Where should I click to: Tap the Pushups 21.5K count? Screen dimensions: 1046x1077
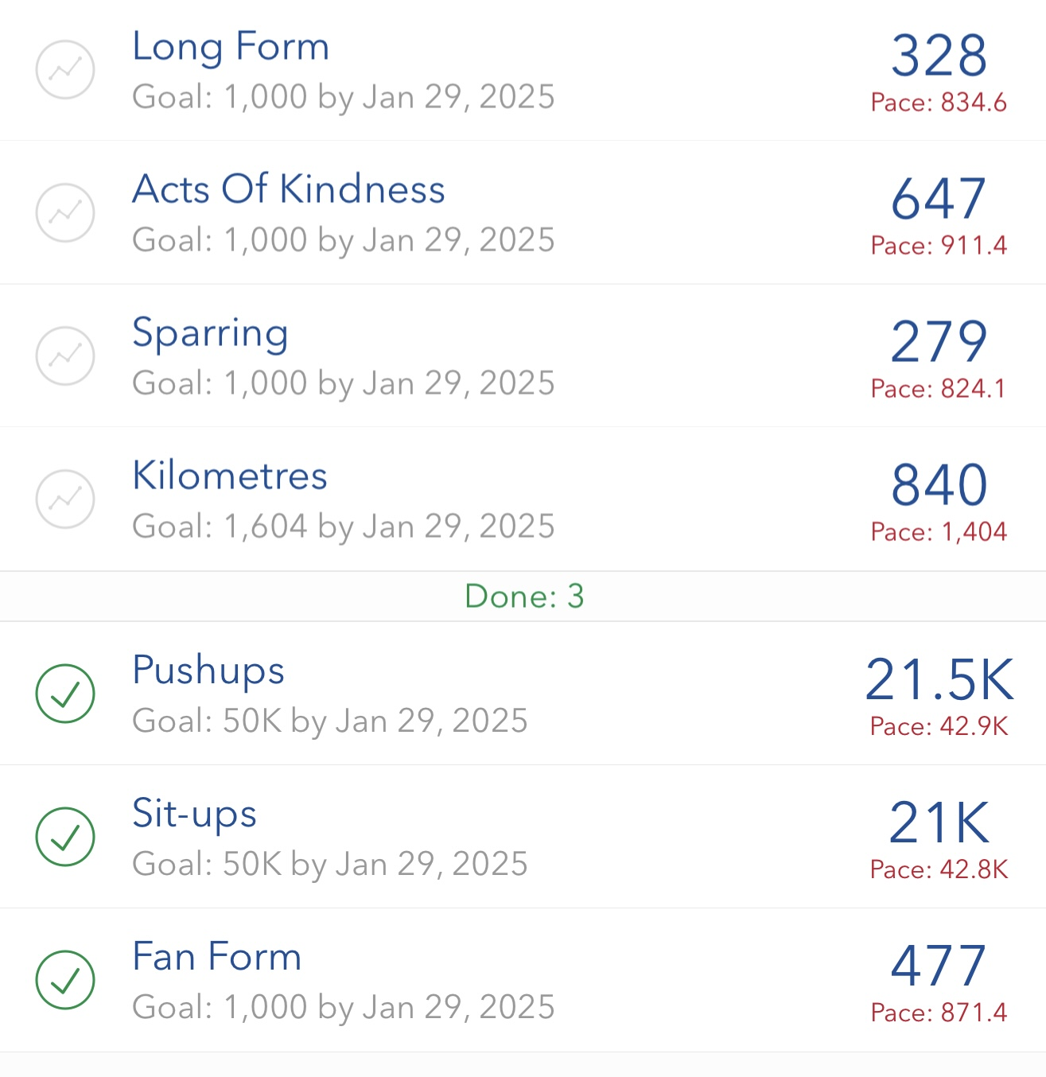[x=939, y=680]
